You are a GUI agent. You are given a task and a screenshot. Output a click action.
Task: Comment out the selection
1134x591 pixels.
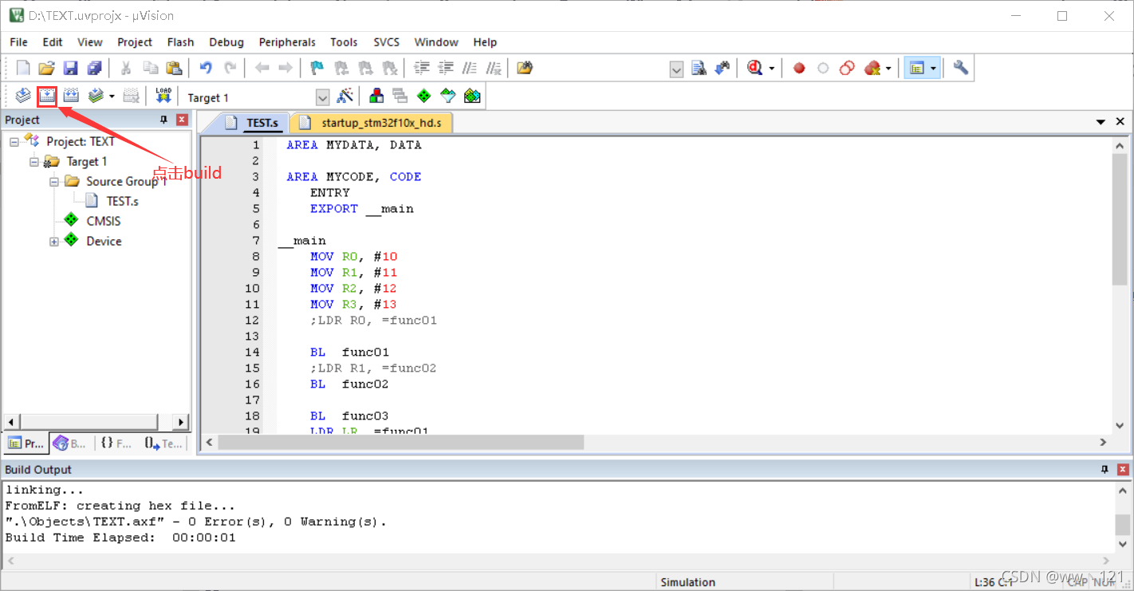[471, 68]
